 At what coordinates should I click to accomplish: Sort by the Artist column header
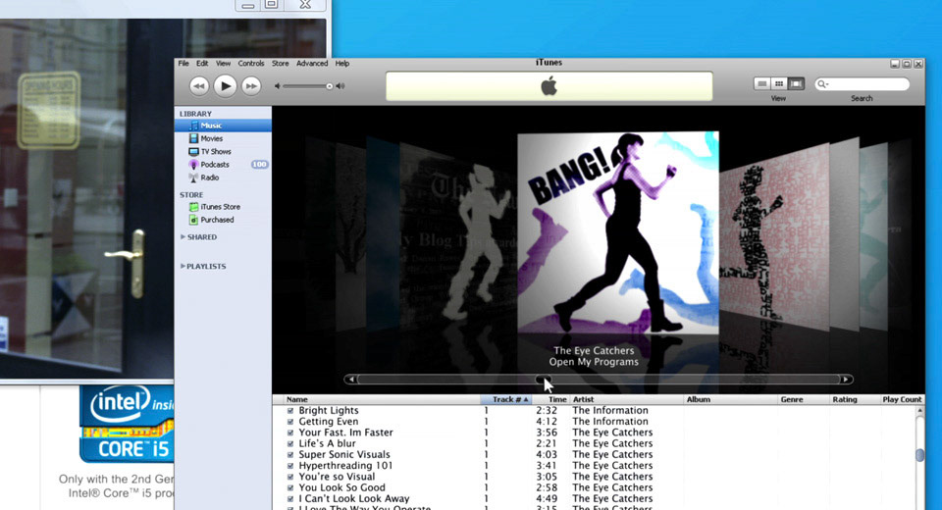(x=627, y=399)
